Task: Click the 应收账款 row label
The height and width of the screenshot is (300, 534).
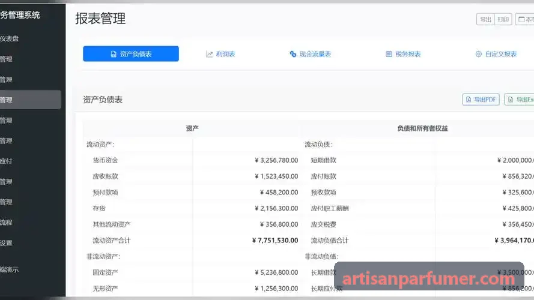Action: [x=105, y=176]
